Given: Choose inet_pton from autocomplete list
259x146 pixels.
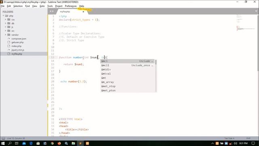Looking at the screenshot, I should (x=127, y=90).
